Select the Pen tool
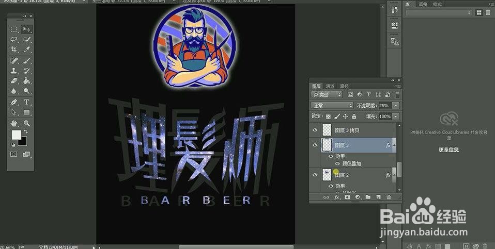 click(x=13, y=102)
